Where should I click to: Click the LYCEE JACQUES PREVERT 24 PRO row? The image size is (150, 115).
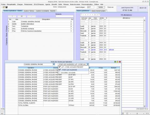pos(69,84)
